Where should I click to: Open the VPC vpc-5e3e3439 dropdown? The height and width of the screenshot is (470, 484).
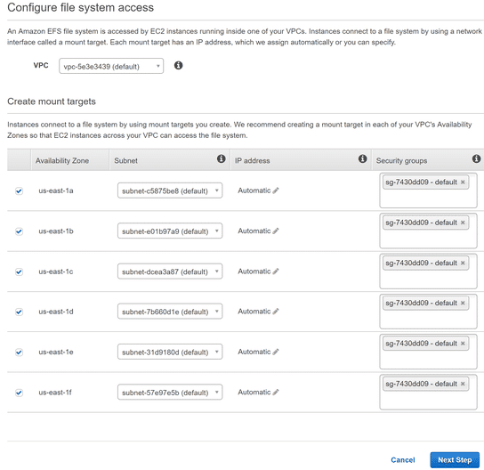tap(111, 66)
